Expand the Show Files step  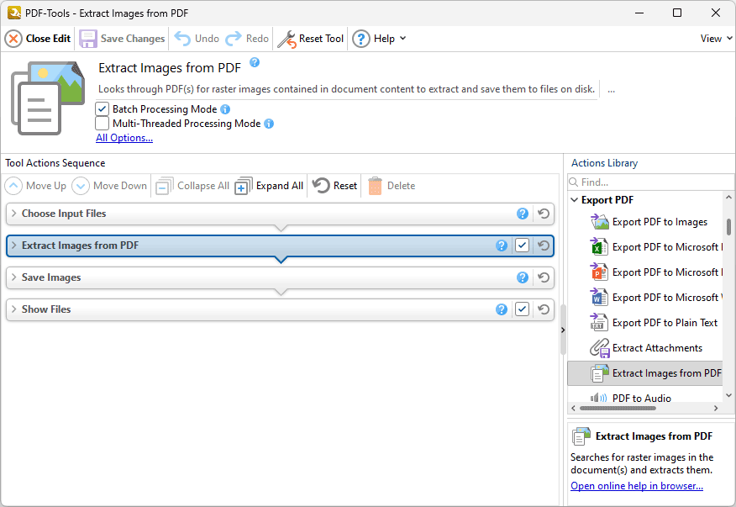coord(13,309)
